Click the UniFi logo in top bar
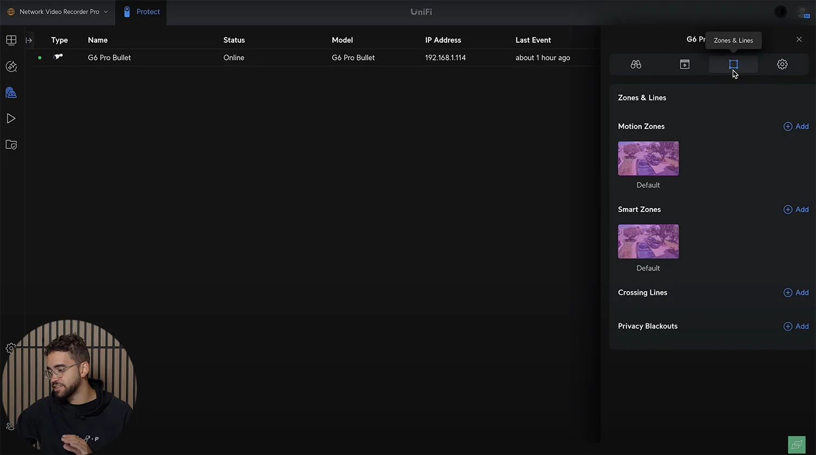This screenshot has height=455, width=816. [x=421, y=12]
